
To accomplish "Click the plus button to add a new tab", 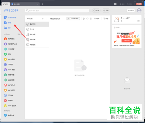I will [x=42, y=4].
